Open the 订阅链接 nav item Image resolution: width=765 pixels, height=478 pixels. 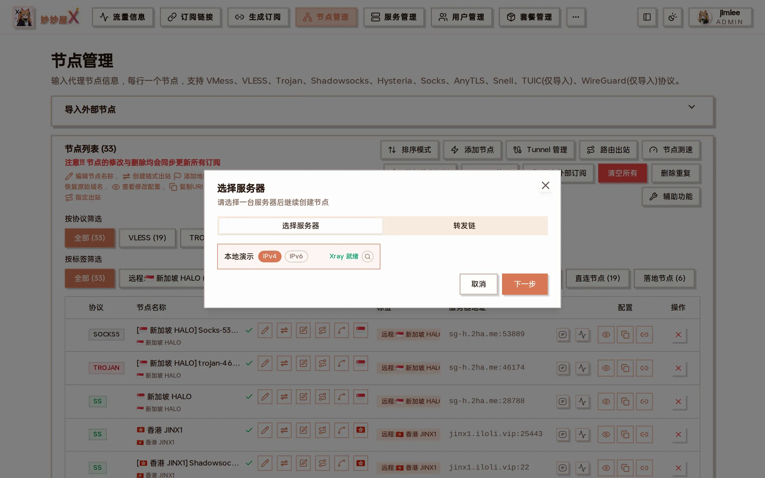[x=190, y=17]
